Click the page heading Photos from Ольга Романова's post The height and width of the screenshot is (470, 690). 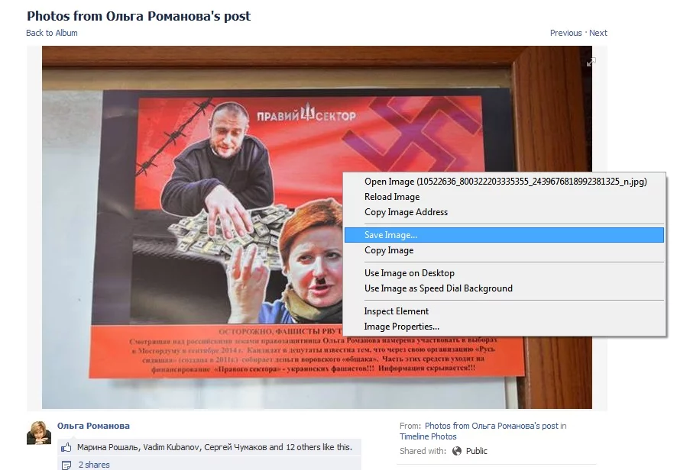point(138,16)
